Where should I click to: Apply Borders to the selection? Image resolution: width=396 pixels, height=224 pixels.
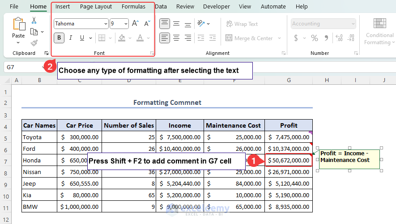click(102, 38)
